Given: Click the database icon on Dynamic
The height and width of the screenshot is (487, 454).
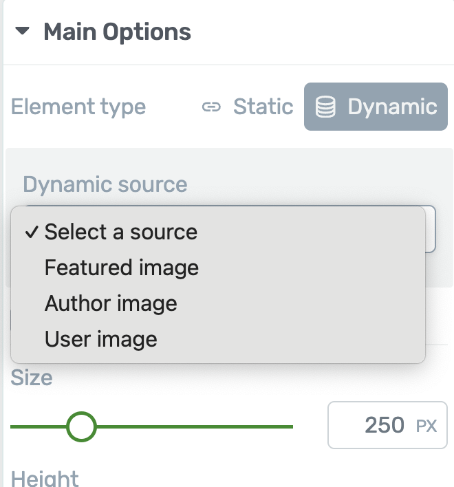Looking at the screenshot, I should [325, 107].
